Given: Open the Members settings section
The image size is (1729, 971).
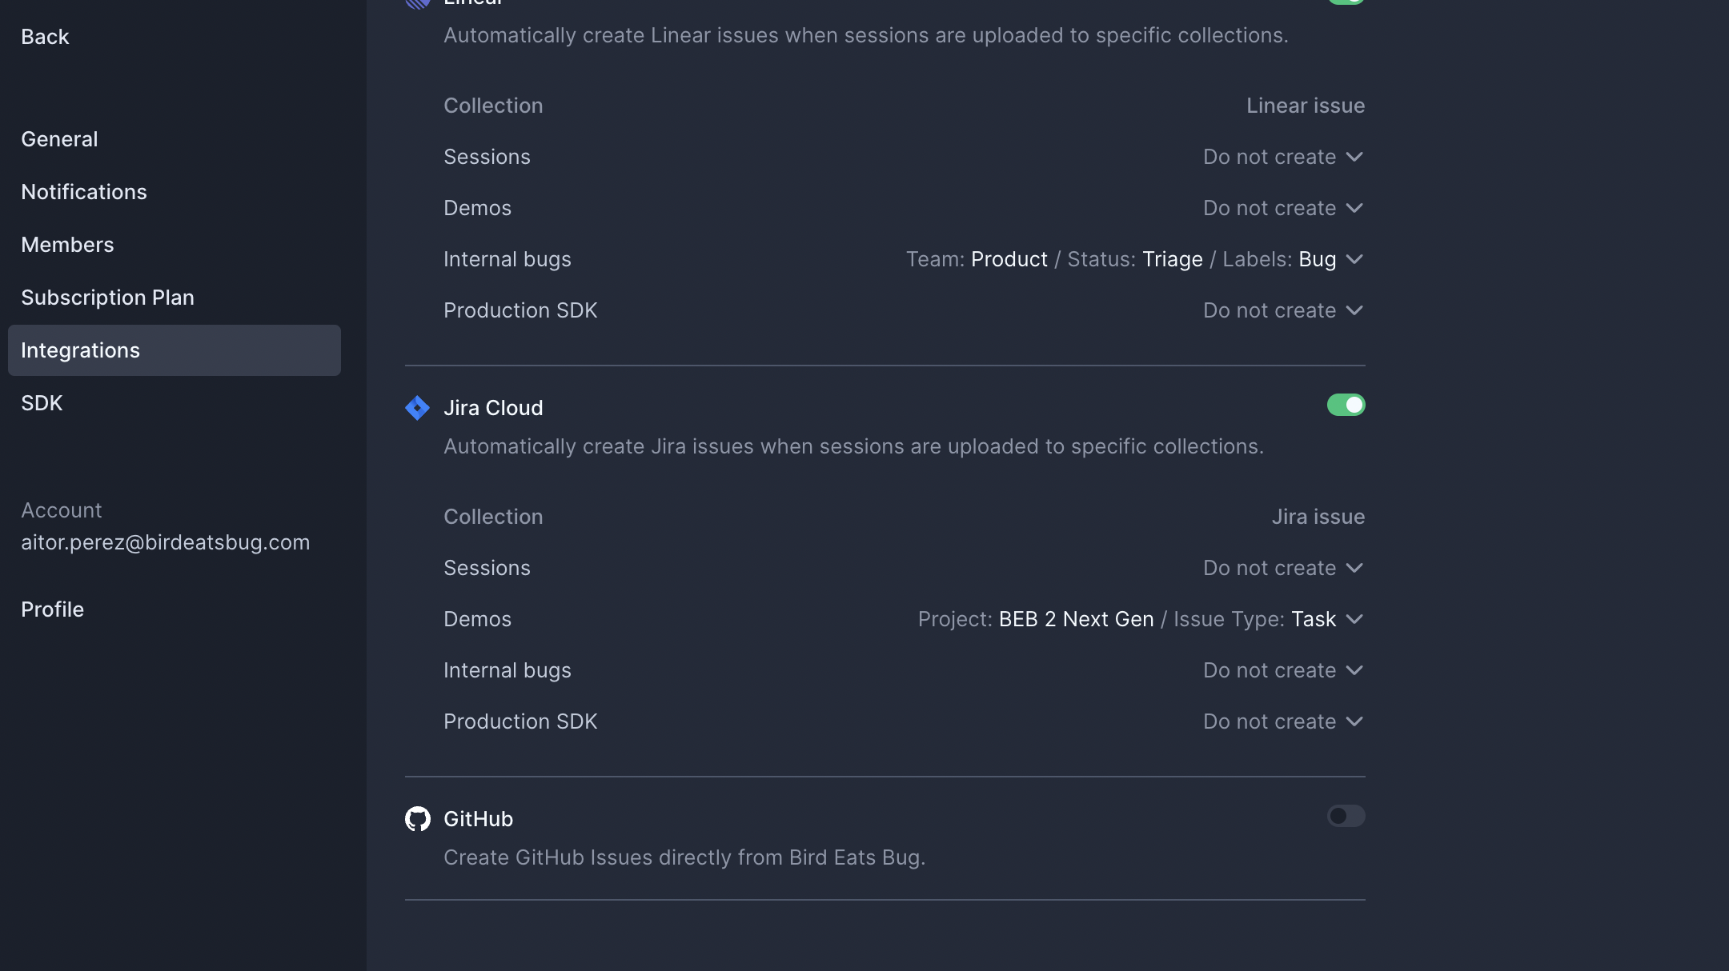Looking at the screenshot, I should [x=67, y=245].
